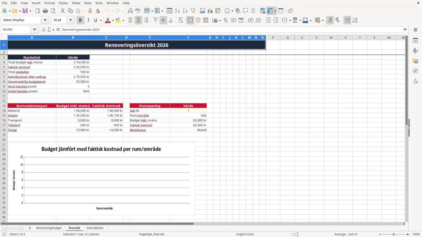Add a comment to the cell
422x237 pixels.
pyautogui.click(x=245, y=11)
